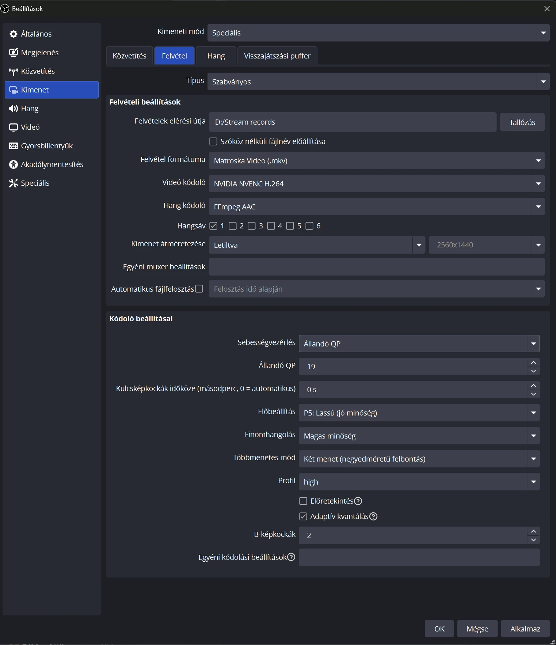The height and width of the screenshot is (645, 556).
Task: Enable Szóköz nélküli fájlnév előállítása checkbox
Action: 213,141
